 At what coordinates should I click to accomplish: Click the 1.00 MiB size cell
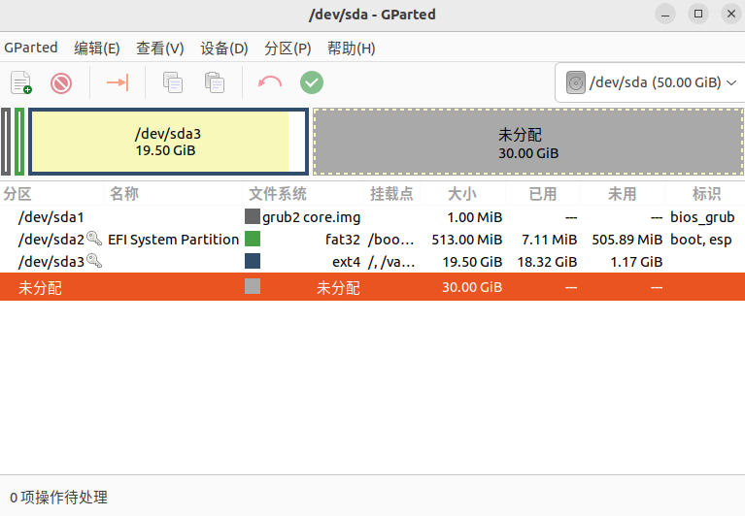point(475,216)
